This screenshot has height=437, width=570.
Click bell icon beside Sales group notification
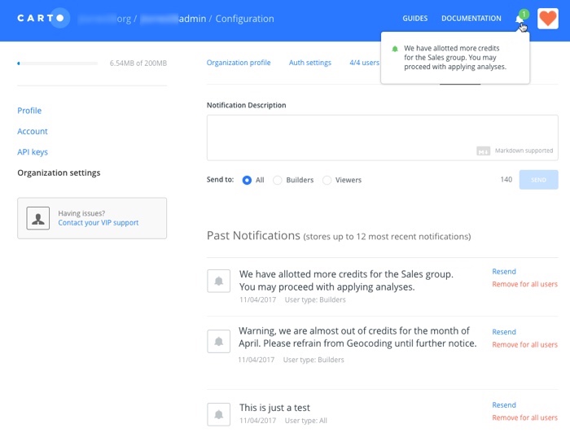pyautogui.click(x=218, y=281)
